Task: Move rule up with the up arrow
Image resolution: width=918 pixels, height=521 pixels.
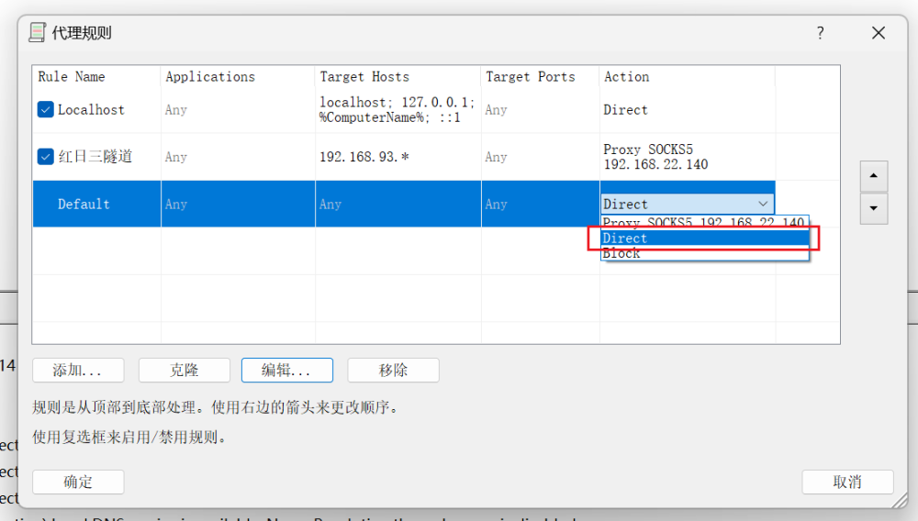Action: [873, 175]
